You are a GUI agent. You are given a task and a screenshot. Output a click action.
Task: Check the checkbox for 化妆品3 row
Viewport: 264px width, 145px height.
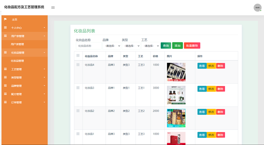click(78, 88)
